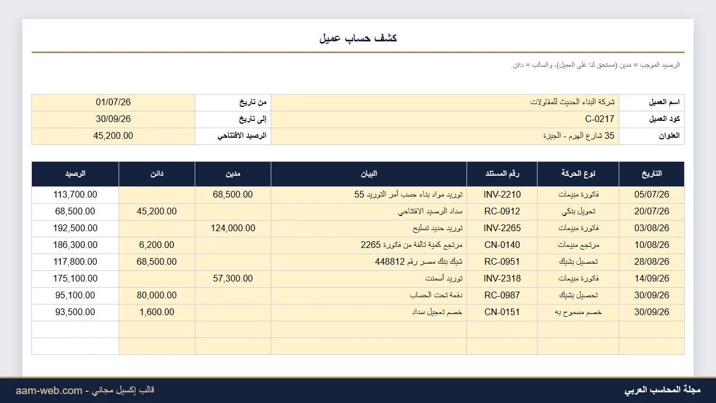Select document number RC-0912
This screenshot has width=716, height=403.
tap(502, 212)
